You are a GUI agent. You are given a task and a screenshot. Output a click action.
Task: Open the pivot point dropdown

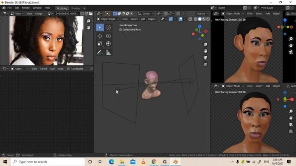point(159,13)
